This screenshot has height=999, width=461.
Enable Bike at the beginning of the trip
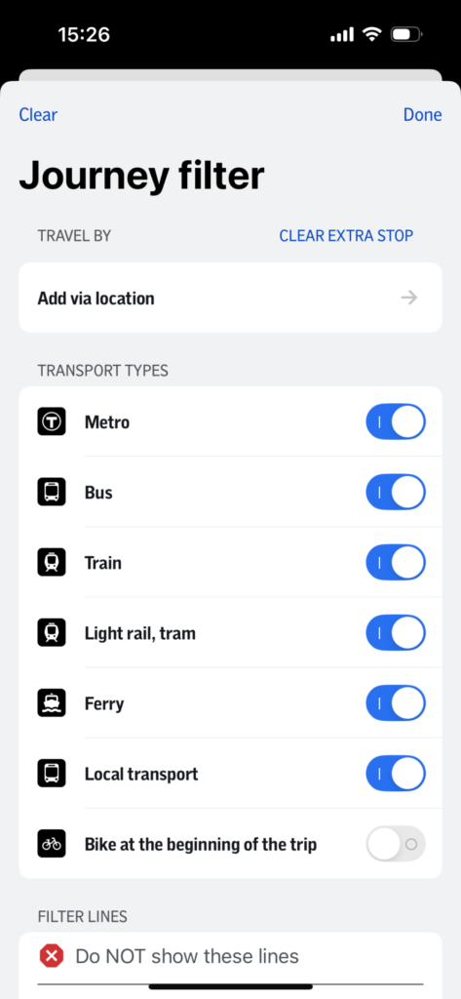396,844
